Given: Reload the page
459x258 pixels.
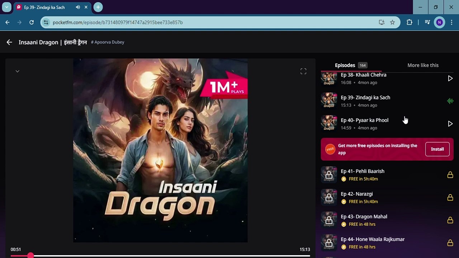Looking at the screenshot, I should click(32, 22).
